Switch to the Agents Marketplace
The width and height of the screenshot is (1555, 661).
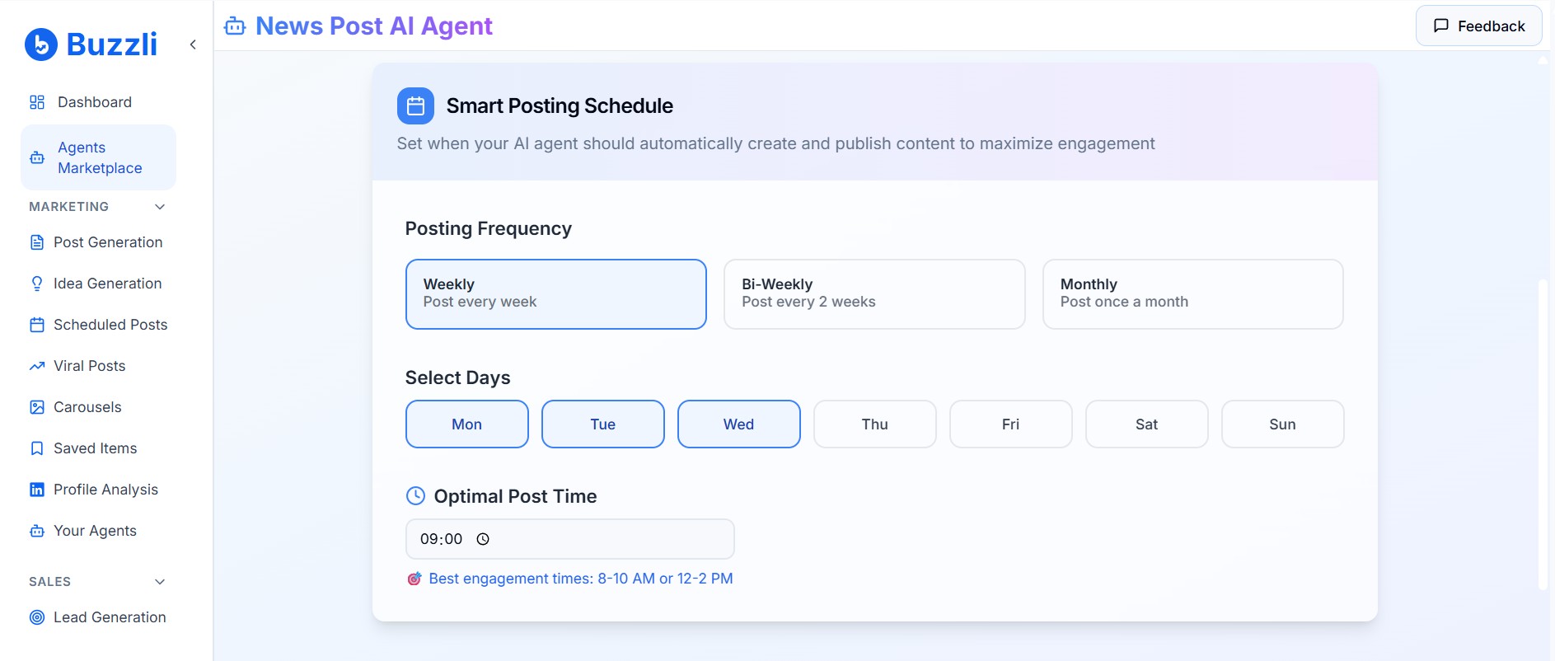[98, 157]
